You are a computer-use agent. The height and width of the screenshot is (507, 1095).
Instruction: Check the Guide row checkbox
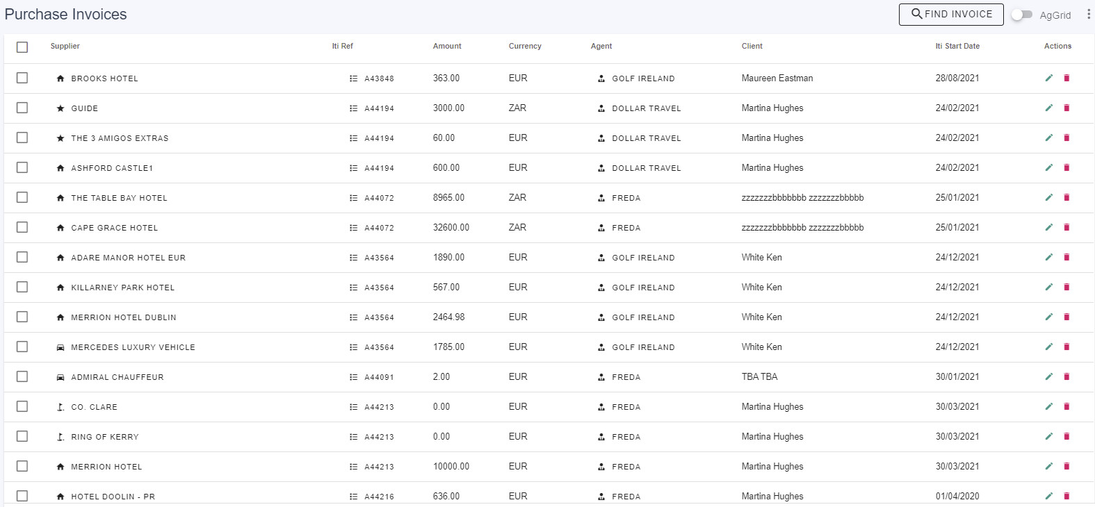[x=22, y=108]
